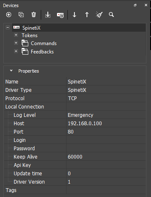This screenshot has width=151, height=197.
Task: Click the cleanup broom icon
Action: point(99,15)
